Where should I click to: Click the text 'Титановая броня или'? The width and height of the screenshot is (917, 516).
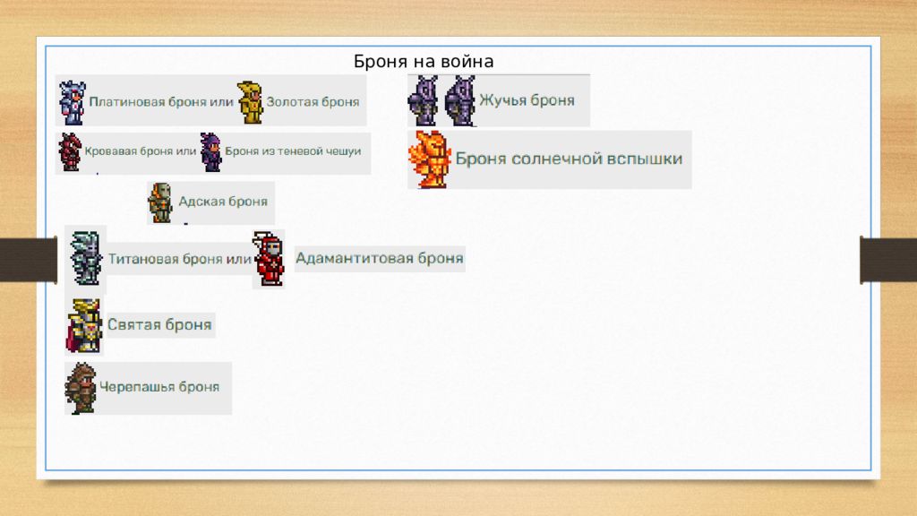179,259
